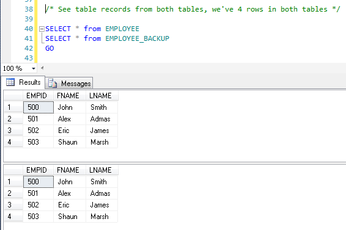Click Marsh in first result grid
The height and width of the screenshot is (230, 346).
coord(101,142)
